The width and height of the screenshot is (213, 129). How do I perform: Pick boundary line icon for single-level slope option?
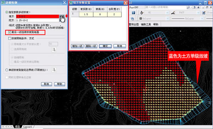(x=54, y=70)
